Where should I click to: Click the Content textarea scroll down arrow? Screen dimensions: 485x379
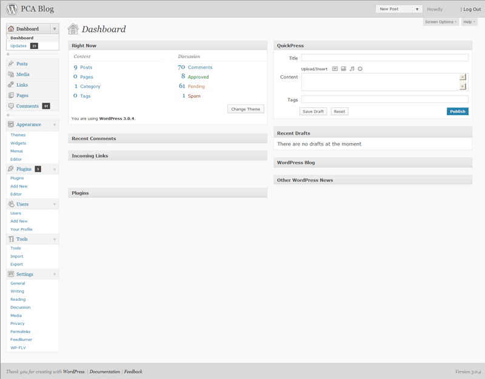463,87
